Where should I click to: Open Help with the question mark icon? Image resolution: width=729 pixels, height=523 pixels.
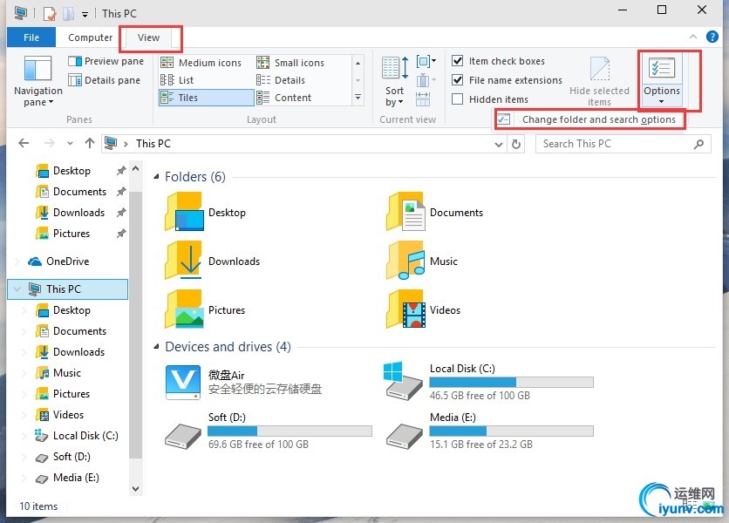[712, 37]
